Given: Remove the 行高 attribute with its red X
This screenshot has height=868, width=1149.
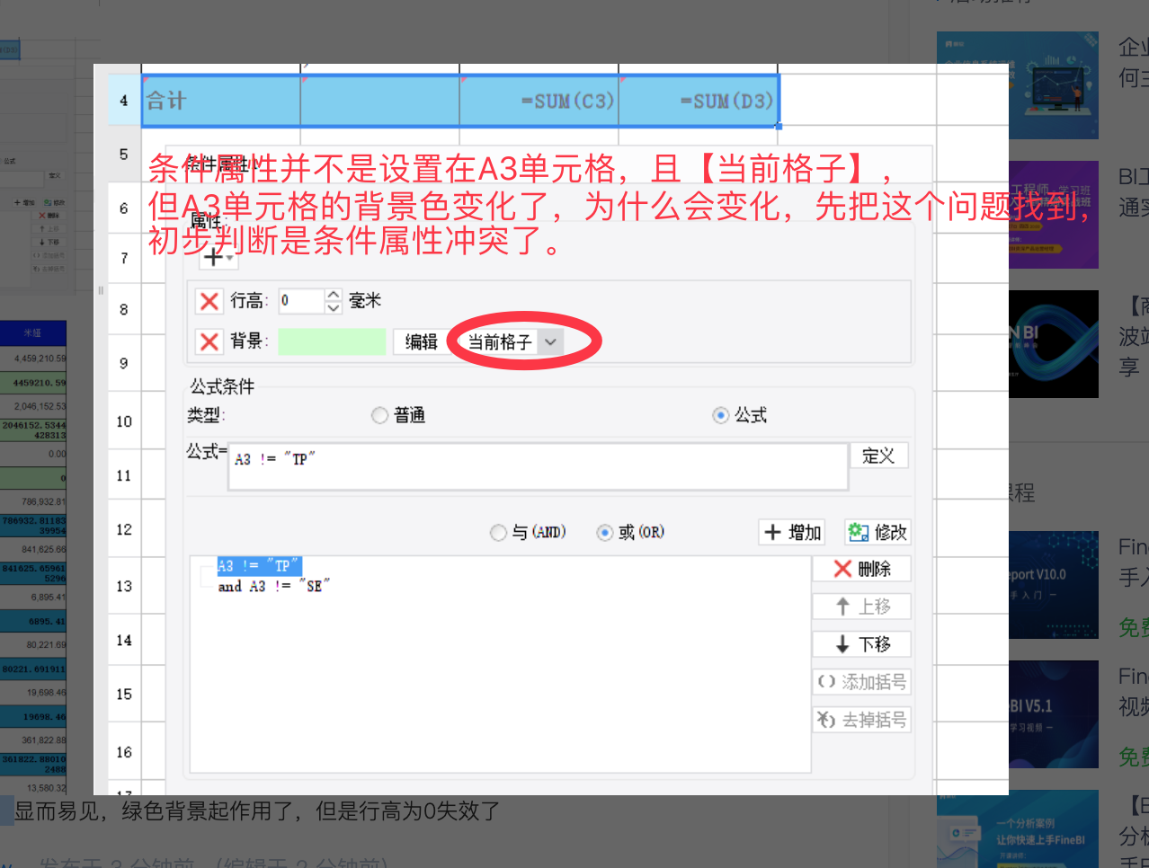Looking at the screenshot, I should click(209, 301).
